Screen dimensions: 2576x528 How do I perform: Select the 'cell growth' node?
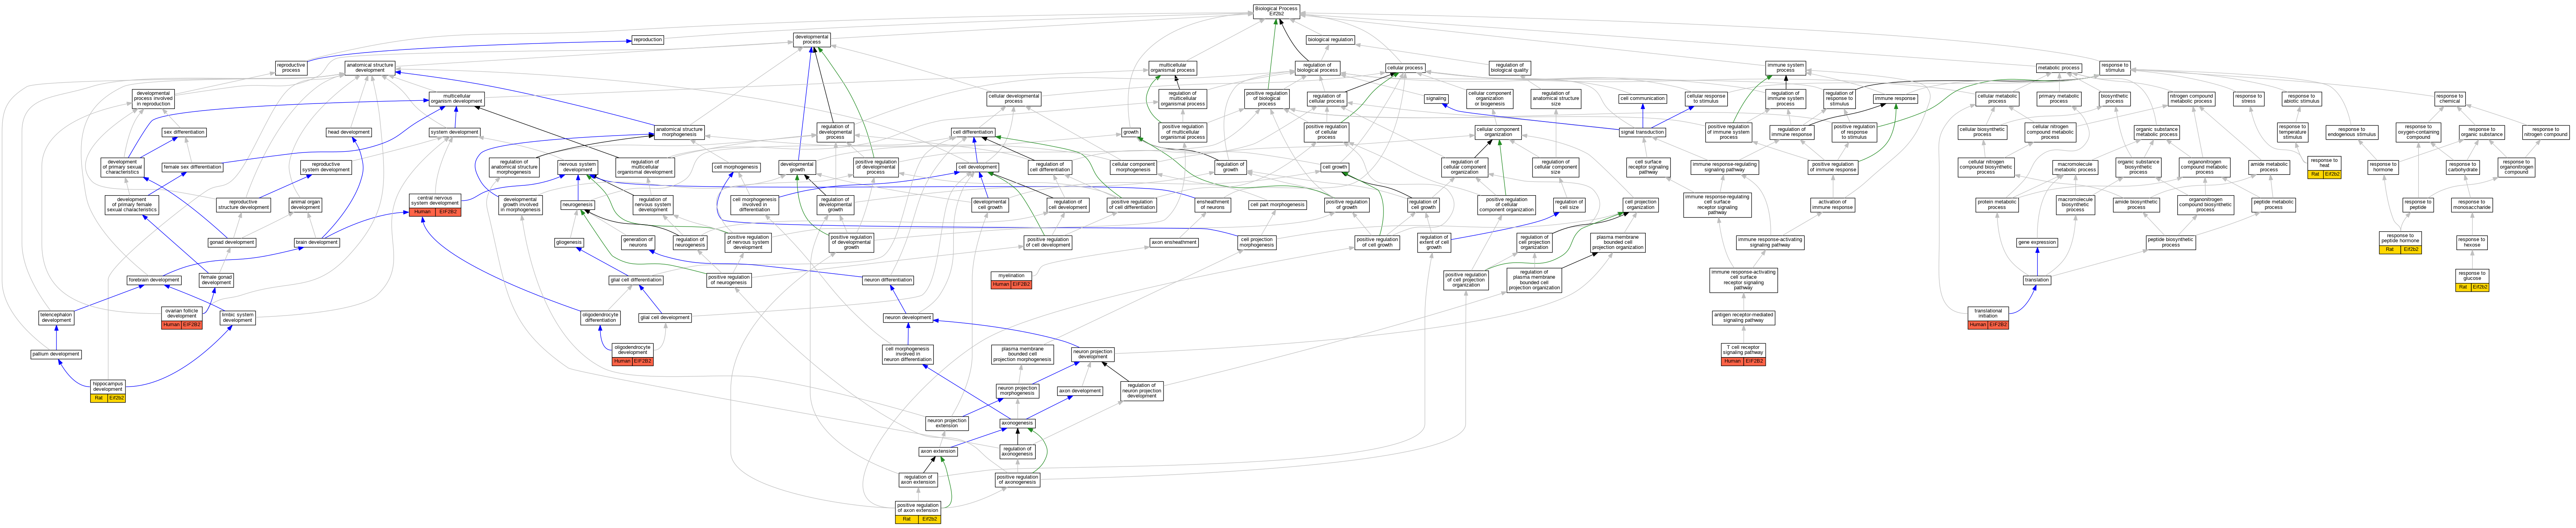1335,167
